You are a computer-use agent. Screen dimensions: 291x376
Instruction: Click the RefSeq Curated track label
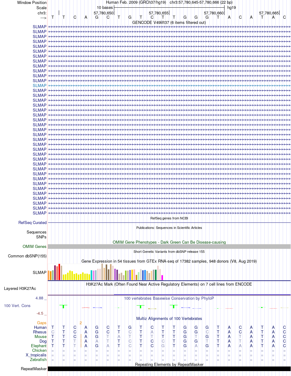tap(32, 223)
